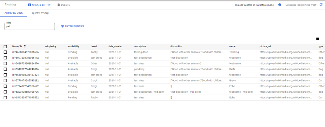Viewport: 325px width, 127px height.
Task: Open entity id=6223138689908736 details
Action: click(25, 92)
